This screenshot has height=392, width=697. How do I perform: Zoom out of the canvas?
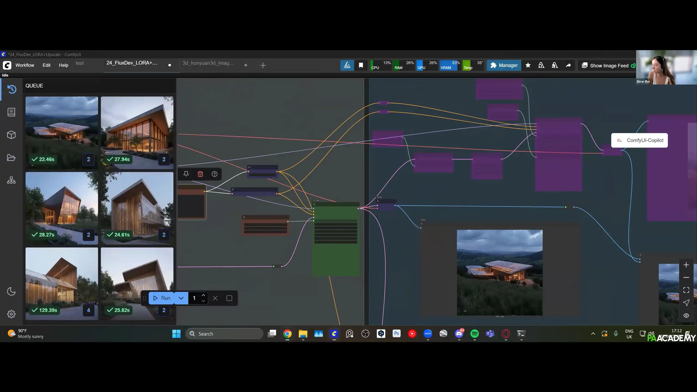(x=686, y=277)
